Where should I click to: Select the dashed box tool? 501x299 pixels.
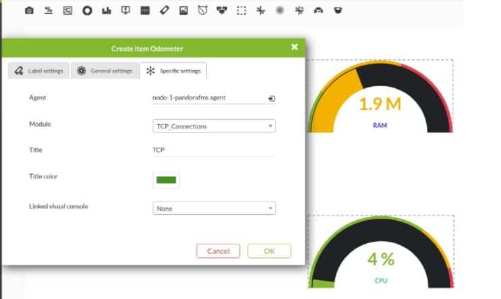pyautogui.click(x=241, y=11)
